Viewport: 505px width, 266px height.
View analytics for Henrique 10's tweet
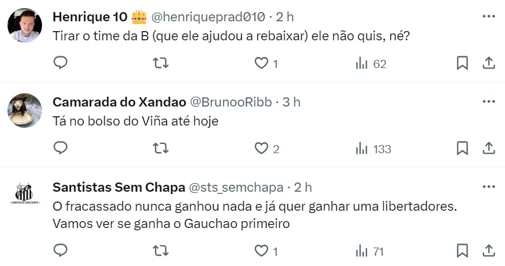coord(362,63)
